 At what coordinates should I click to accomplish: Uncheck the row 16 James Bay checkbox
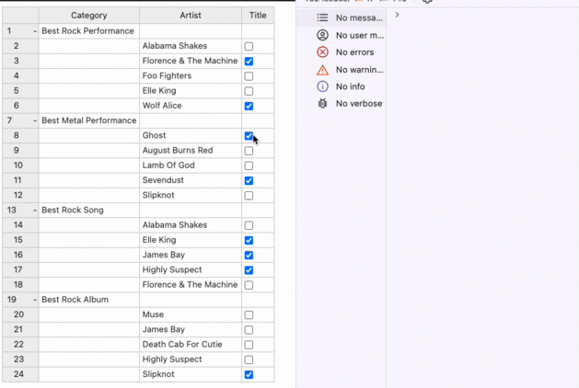[x=249, y=255]
